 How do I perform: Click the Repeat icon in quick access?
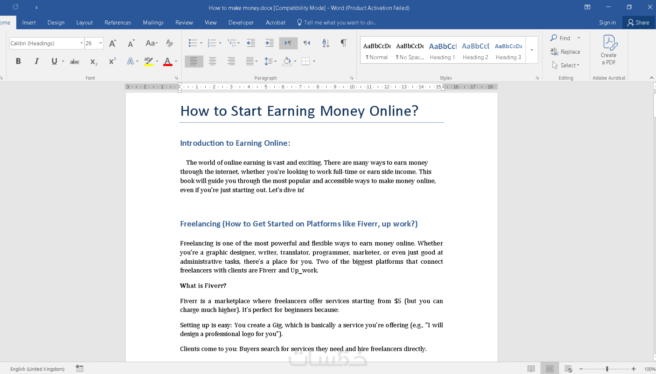point(15,7)
